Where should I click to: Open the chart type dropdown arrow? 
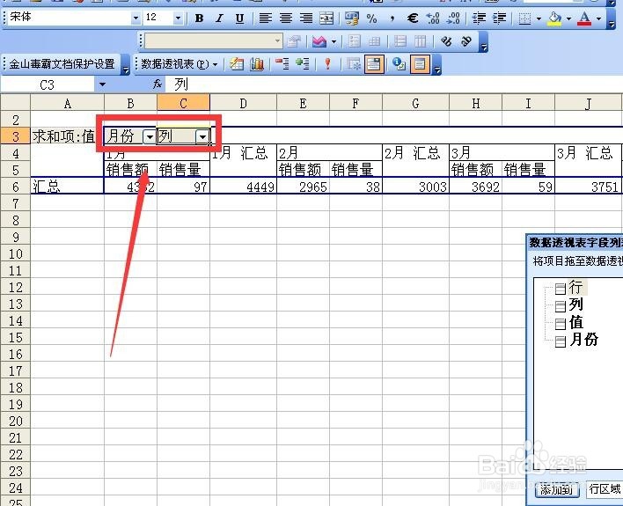point(333,41)
